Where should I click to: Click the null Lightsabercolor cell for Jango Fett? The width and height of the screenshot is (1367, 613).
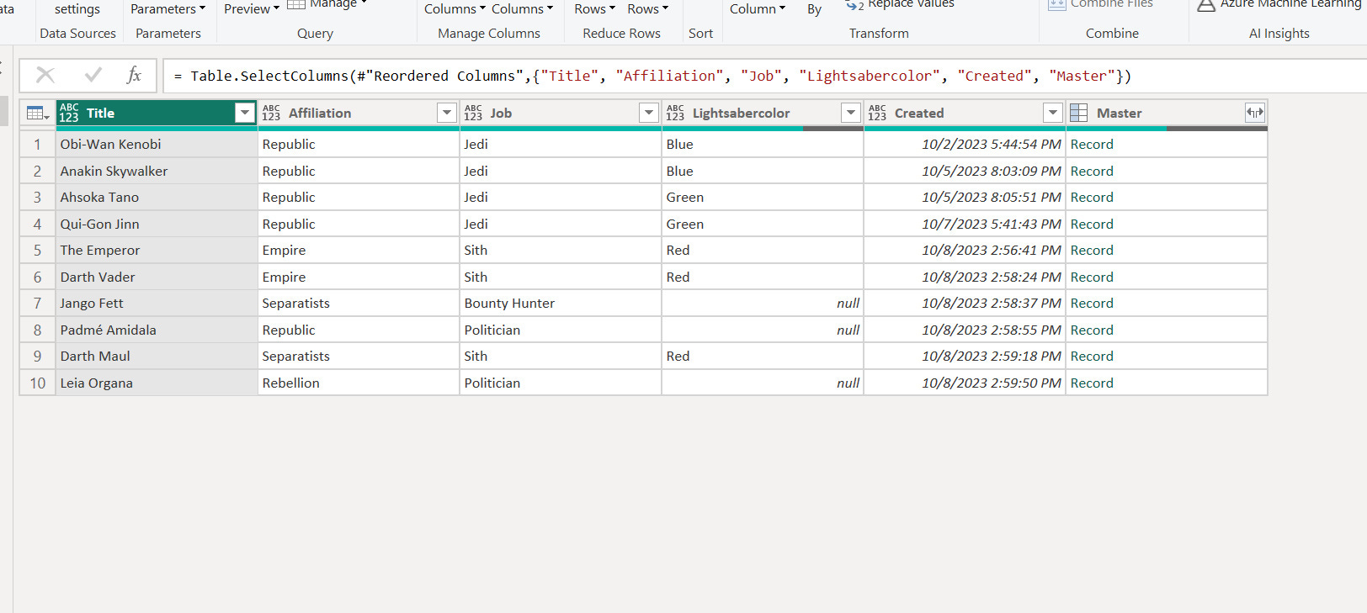click(x=763, y=303)
